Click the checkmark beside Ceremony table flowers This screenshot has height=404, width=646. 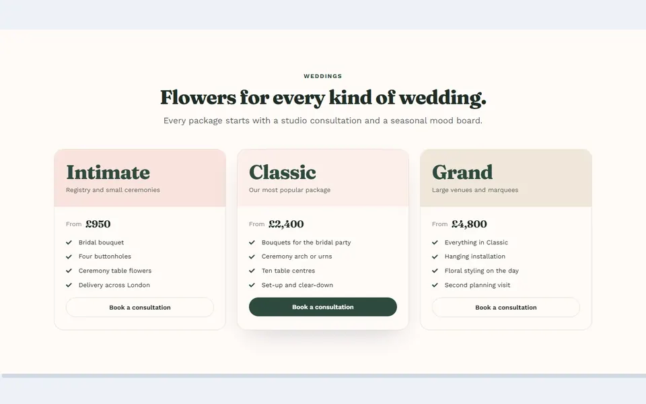coord(69,271)
